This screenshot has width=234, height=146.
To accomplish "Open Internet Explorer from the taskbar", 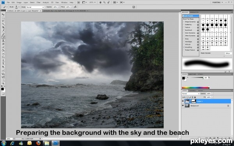I will point(12,143).
